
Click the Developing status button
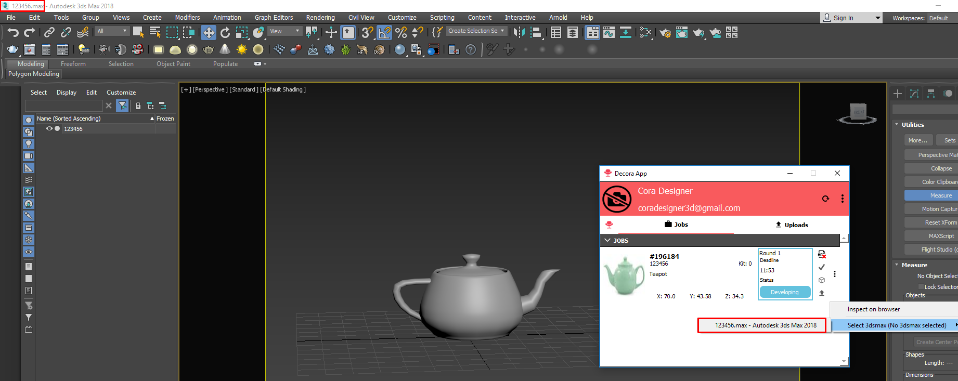pos(784,292)
